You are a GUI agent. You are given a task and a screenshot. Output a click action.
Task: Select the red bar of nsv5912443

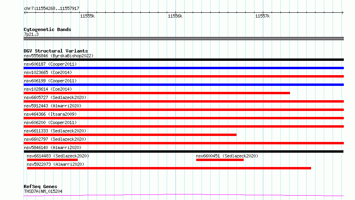tap(183, 110)
